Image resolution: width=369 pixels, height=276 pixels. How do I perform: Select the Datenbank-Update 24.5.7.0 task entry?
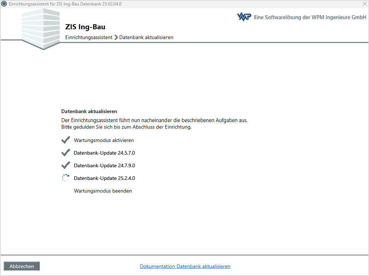click(x=105, y=153)
